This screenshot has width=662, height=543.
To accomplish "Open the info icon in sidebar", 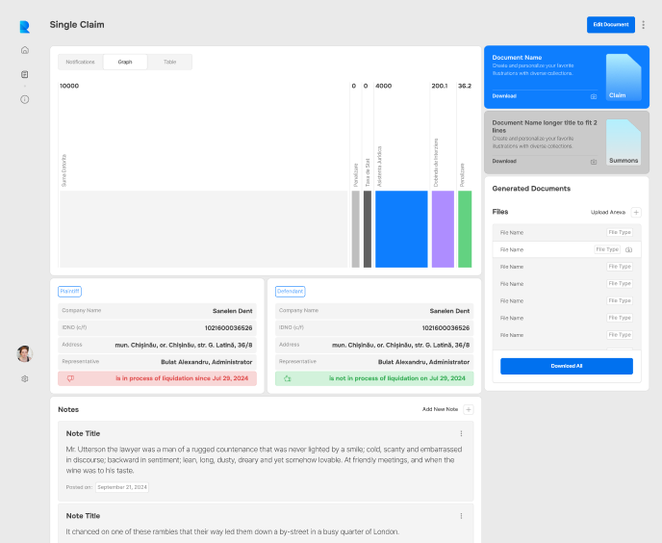I will coord(25,99).
